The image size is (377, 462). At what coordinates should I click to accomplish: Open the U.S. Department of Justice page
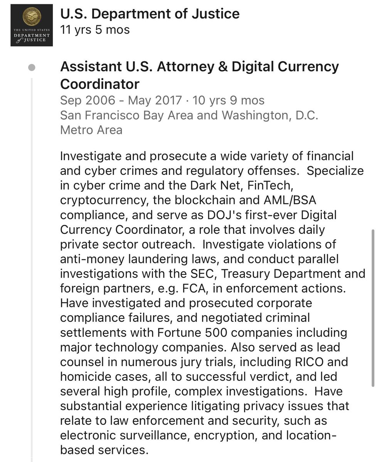click(x=150, y=14)
